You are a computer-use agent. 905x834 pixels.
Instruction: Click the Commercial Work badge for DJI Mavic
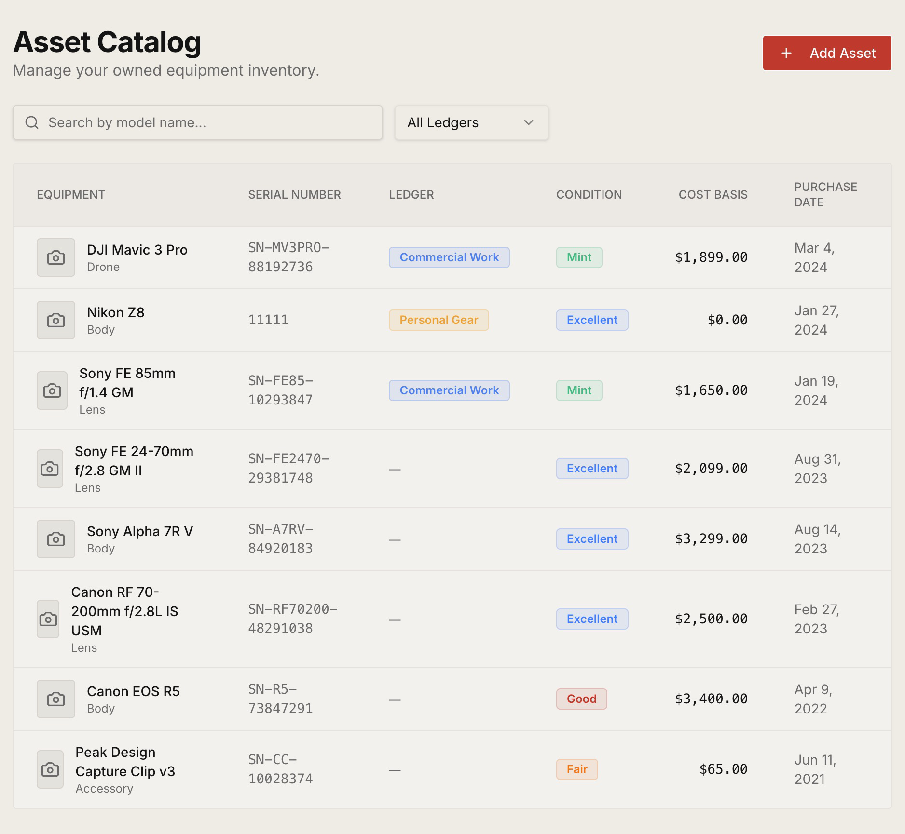449,257
